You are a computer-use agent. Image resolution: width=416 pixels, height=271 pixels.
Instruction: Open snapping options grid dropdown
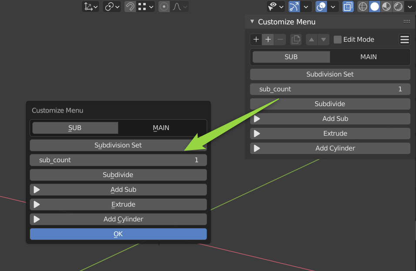click(145, 7)
